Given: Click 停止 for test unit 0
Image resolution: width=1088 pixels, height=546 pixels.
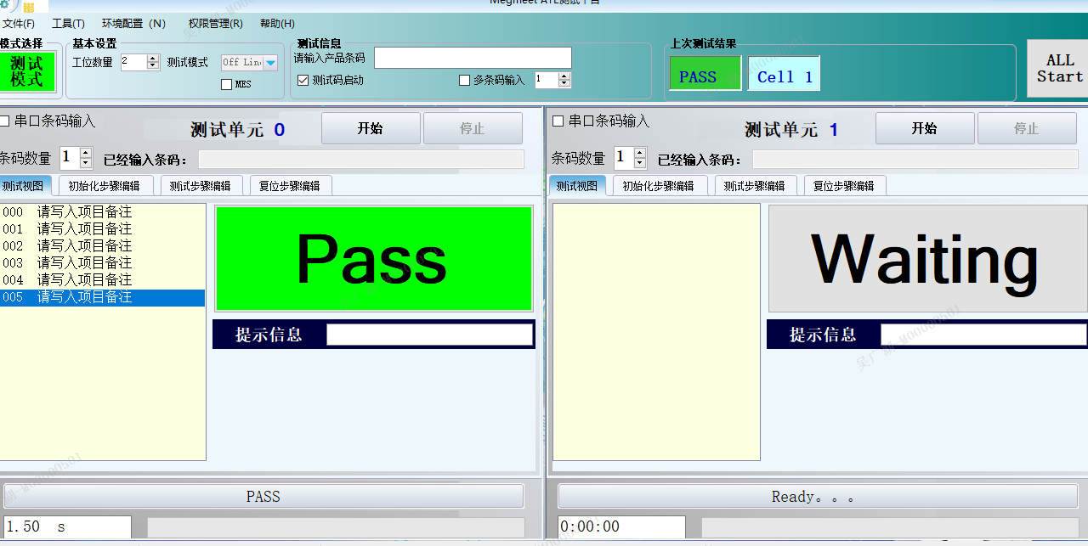Looking at the screenshot, I should [473, 128].
